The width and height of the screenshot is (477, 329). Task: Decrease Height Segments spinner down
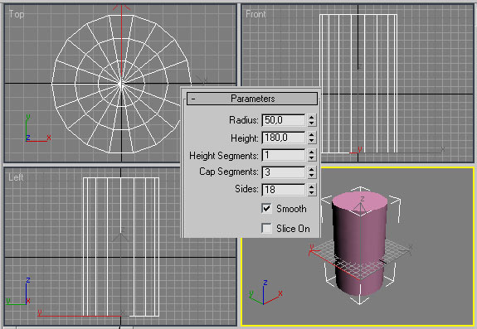click(x=311, y=158)
